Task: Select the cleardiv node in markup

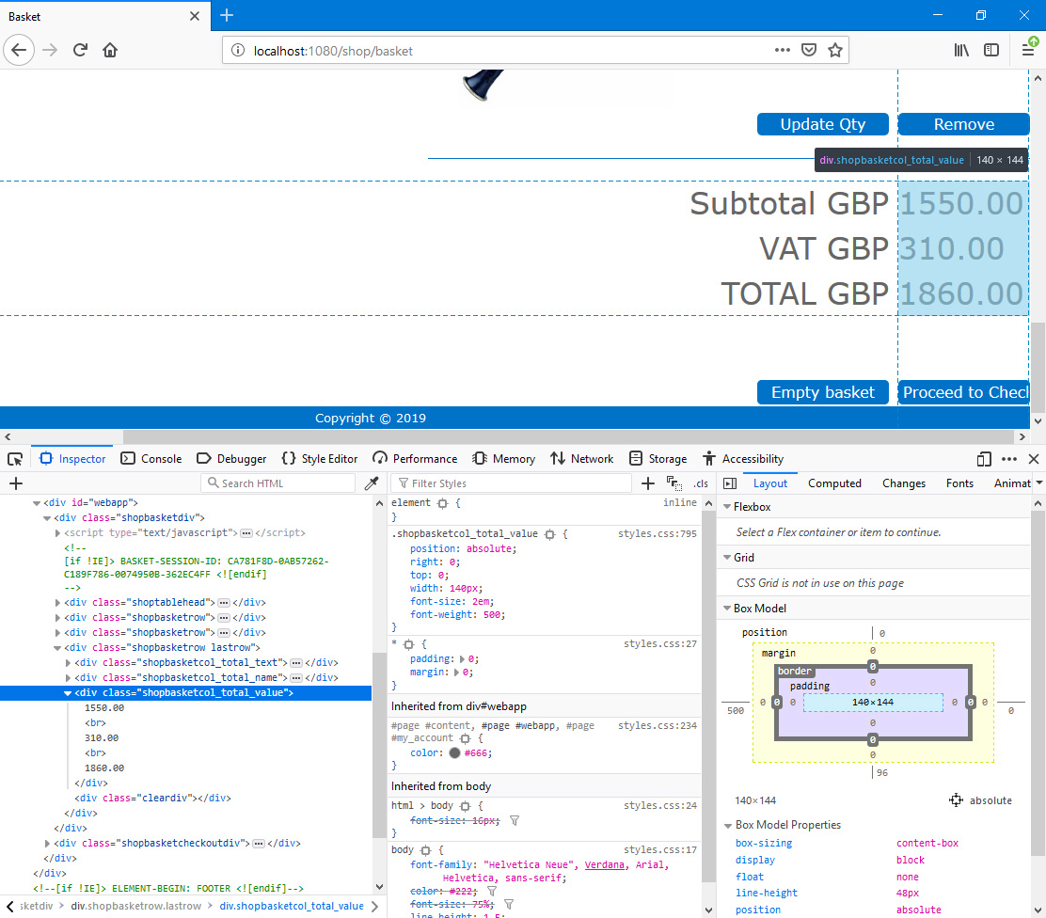Action: pyautogui.click(x=152, y=798)
